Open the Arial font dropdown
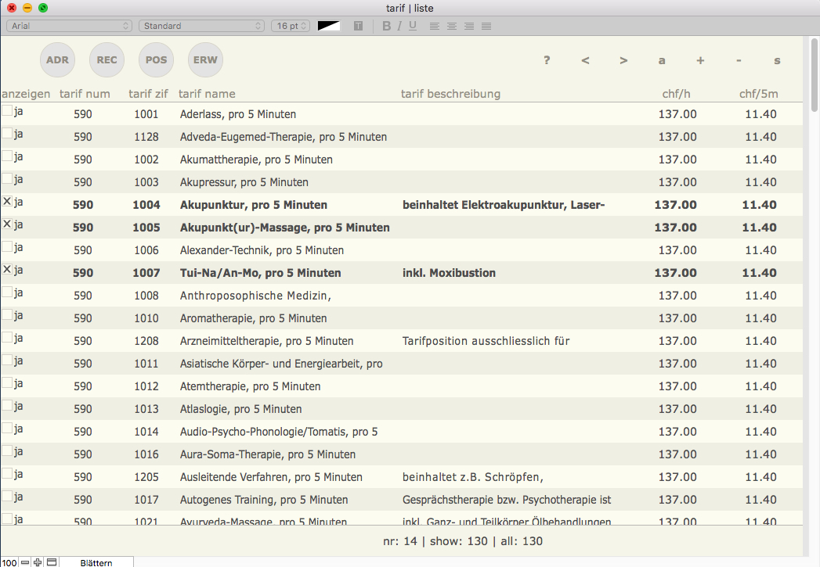 pyautogui.click(x=70, y=26)
